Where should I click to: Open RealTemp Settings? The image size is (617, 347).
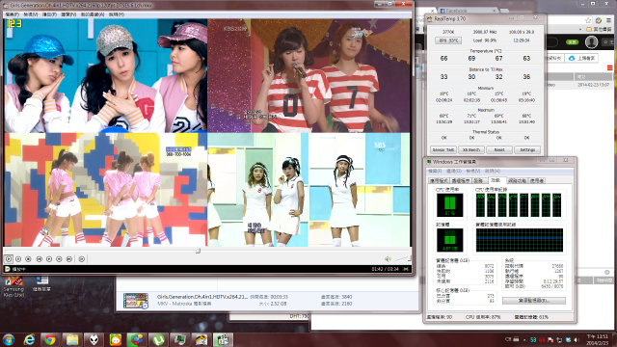click(x=527, y=150)
